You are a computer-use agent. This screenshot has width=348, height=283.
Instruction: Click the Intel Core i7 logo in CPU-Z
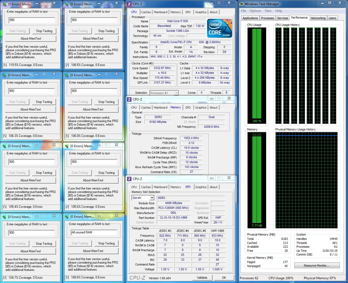[x=219, y=28]
